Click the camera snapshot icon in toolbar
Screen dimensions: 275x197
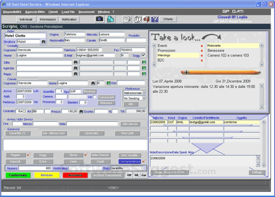click(x=99, y=19)
